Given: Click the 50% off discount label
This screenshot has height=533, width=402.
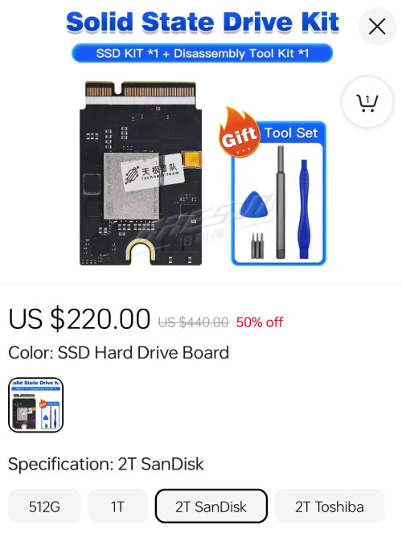Looking at the screenshot, I should (260, 322).
